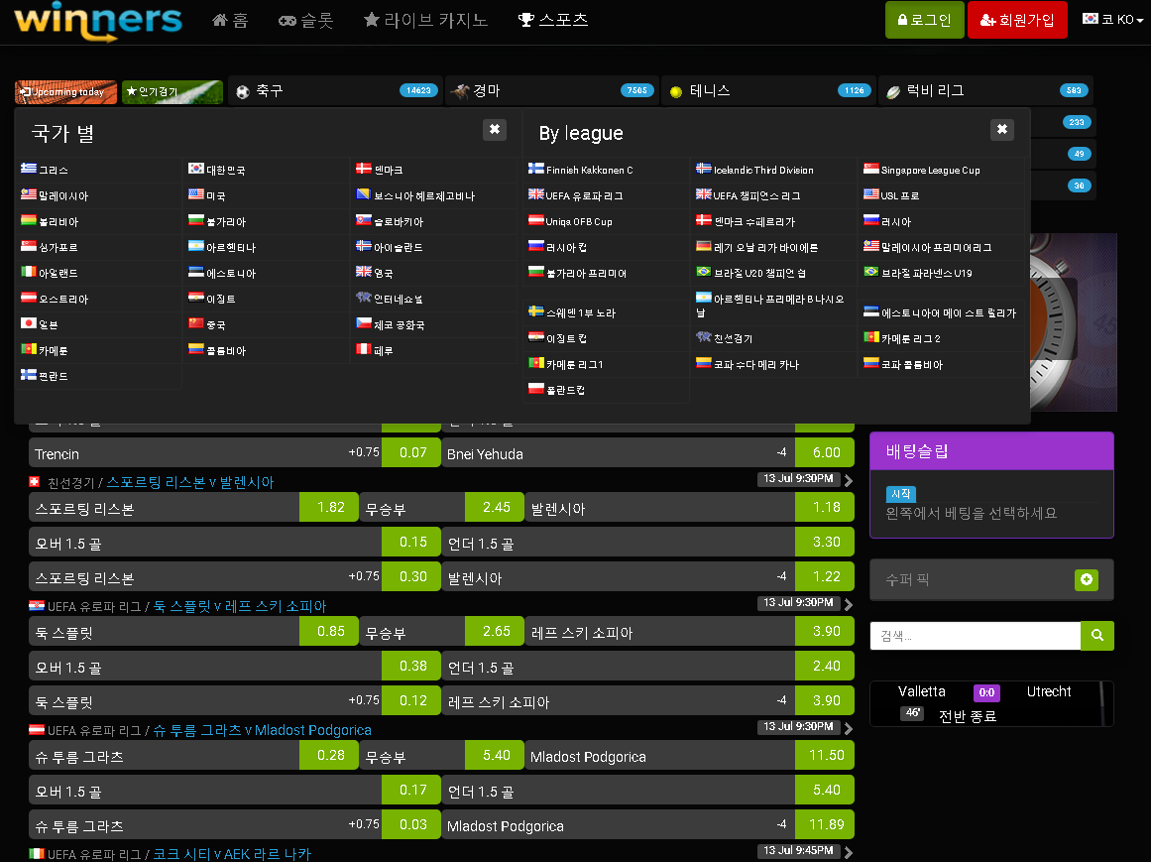
Task: Open the 라이브 카지노 menu item
Action: (426, 20)
